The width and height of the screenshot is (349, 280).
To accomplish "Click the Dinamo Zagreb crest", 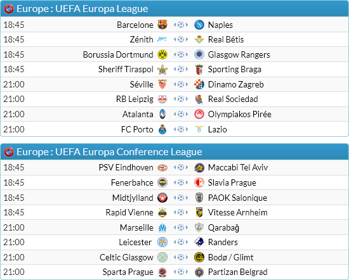I will (199, 84).
